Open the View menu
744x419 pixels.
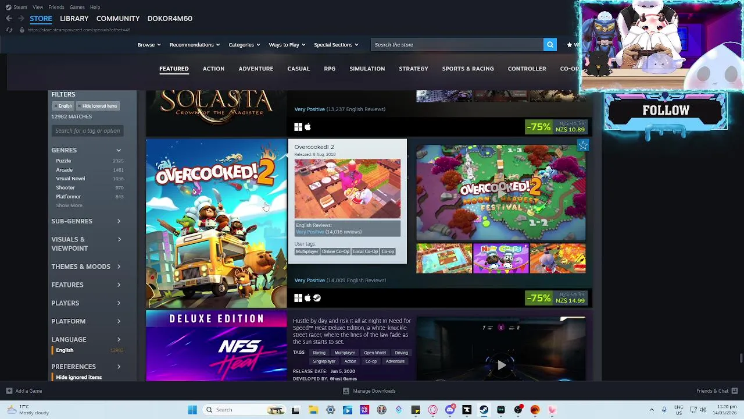(x=38, y=7)
